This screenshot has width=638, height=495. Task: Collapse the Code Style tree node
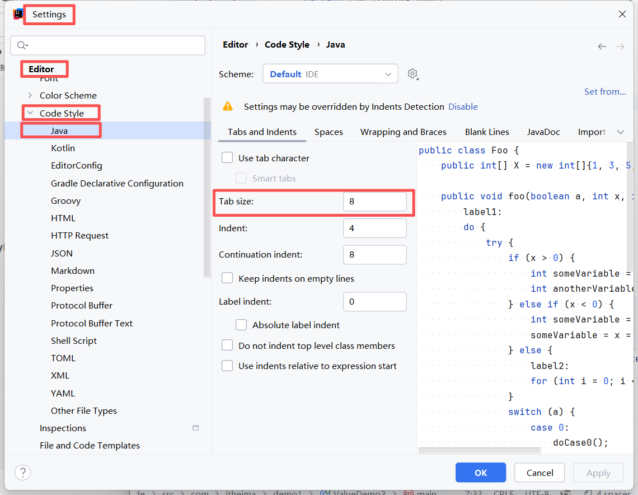click(x=30, y=113)
